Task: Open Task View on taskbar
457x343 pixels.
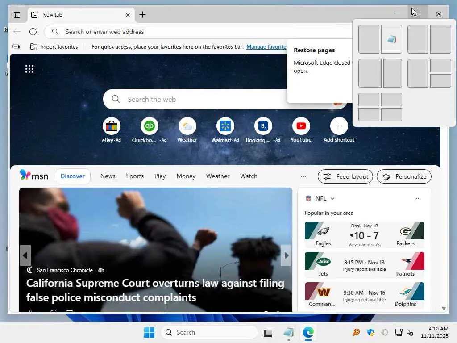Action: coord(268,332)
